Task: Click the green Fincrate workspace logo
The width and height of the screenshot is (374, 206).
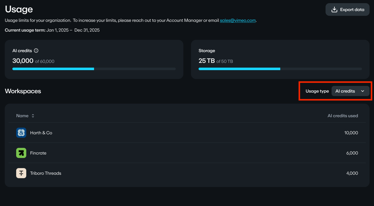Action: point(21,153)
